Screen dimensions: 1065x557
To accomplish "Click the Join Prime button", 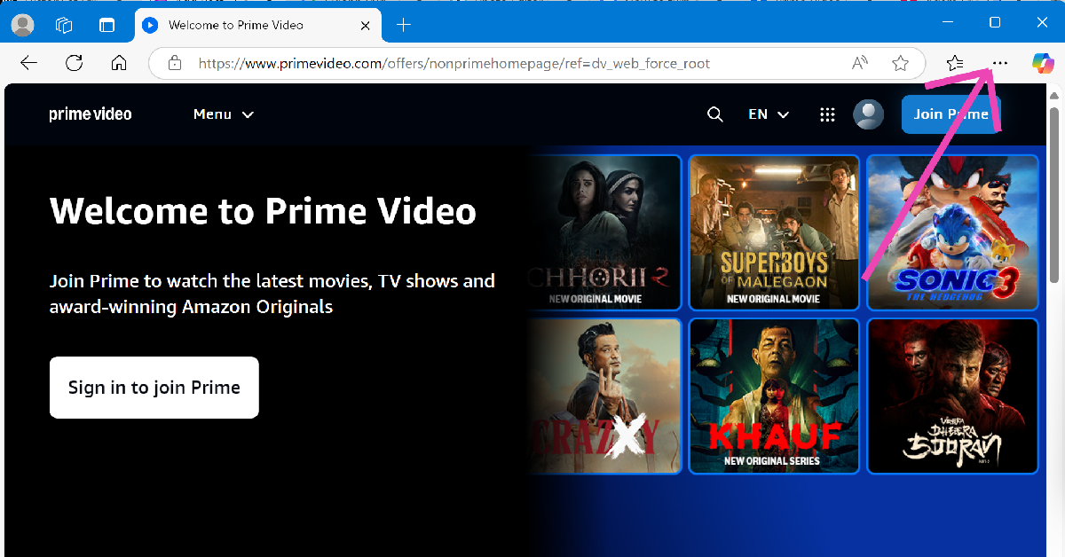I will point(951,114).
